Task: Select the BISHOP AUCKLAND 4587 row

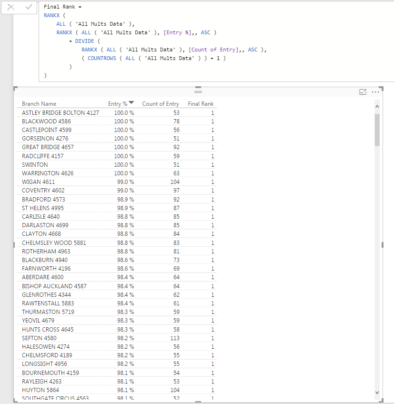Action: pos(117,286)
